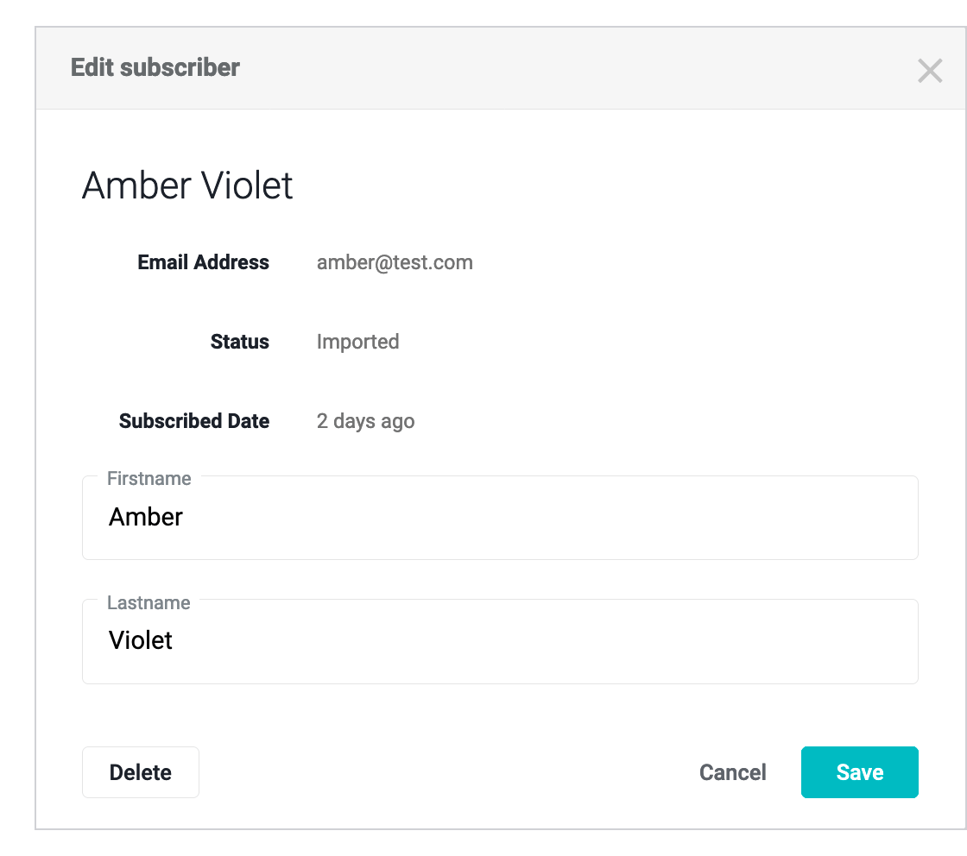Viewport: 967px width, 856px height.
Task: Click the Edit subscriber dialog title
Action: tap(155, 67)
